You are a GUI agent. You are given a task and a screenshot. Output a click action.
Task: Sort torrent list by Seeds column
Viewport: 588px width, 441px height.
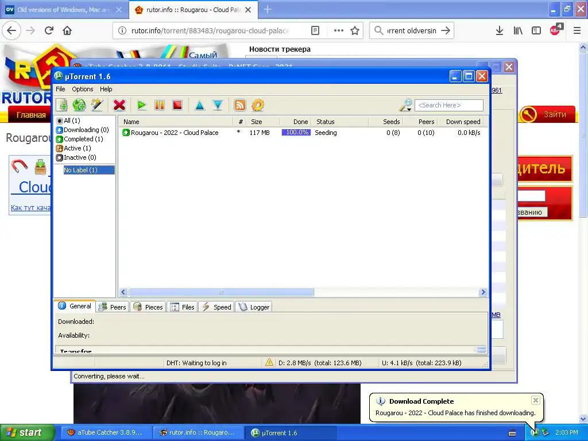click(385, 122)
